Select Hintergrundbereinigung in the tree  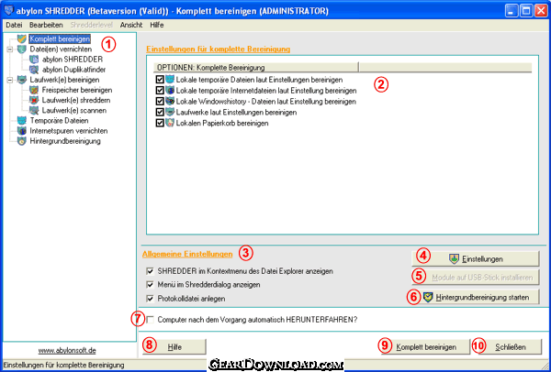(x=65, y=141)
